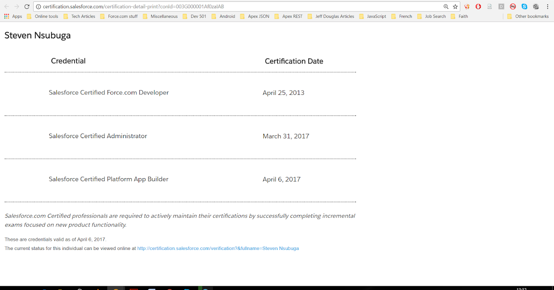The image size is (554, 290).
Task: Open the Job Search bookmark folder
Action: coord(432,16)
